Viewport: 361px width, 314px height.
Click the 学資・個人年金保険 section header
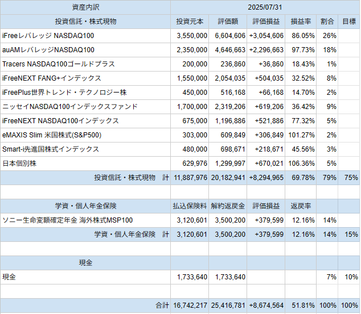[85, 206]
